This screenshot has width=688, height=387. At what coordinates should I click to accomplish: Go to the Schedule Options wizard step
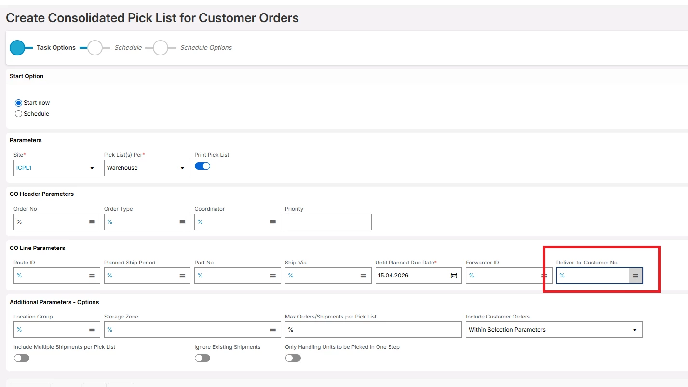161,48
